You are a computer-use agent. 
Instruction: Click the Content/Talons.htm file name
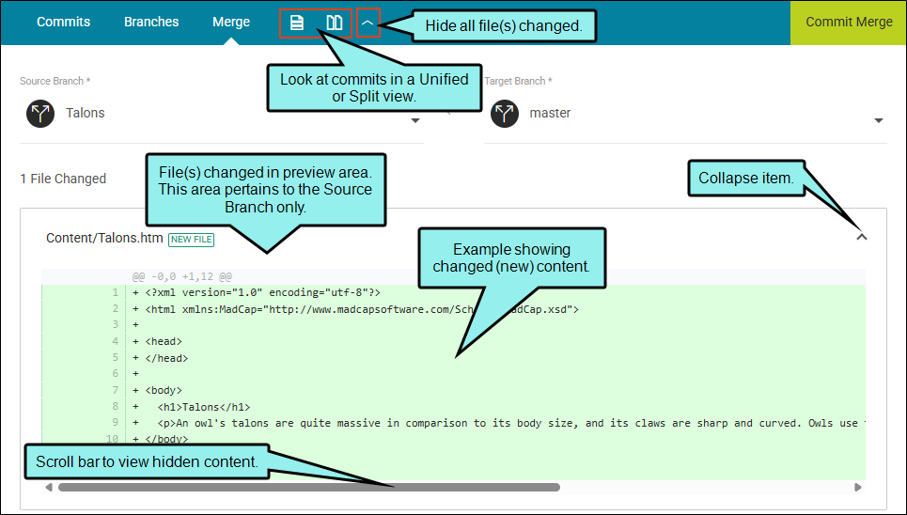point(103,239)
